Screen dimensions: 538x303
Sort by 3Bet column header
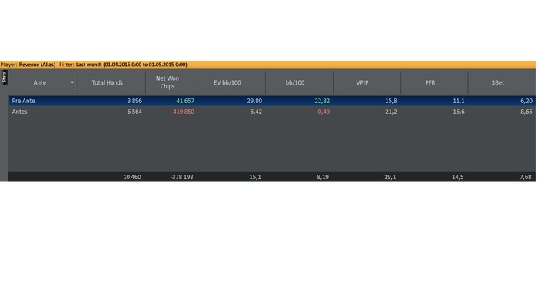point(498,83)
